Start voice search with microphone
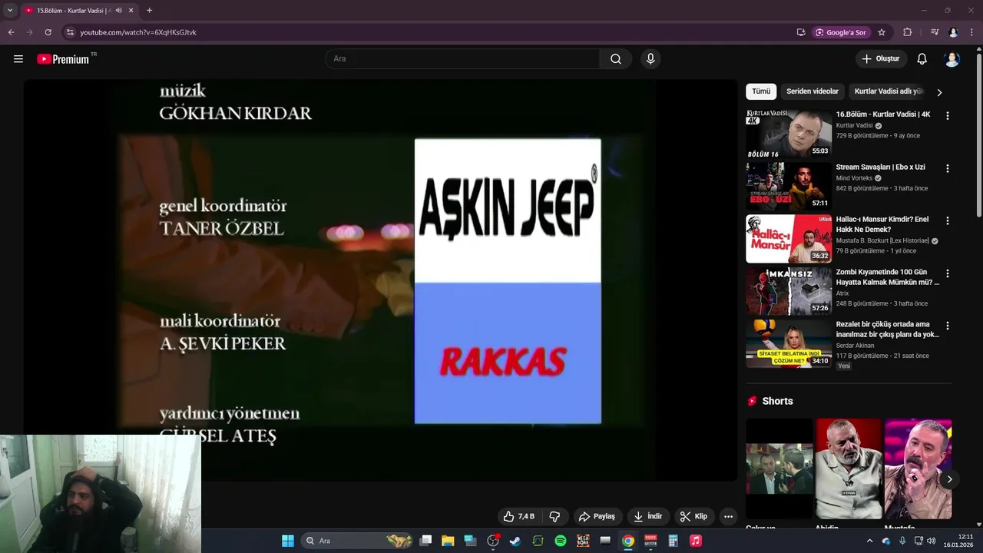Screen dimensions: 983x553 click(650, 59)
